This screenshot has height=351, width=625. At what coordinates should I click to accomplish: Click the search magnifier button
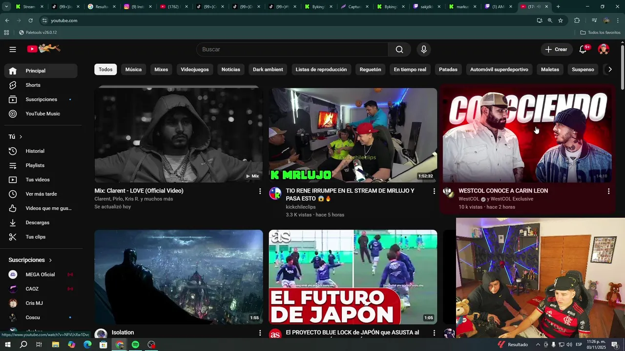[399, 49]
